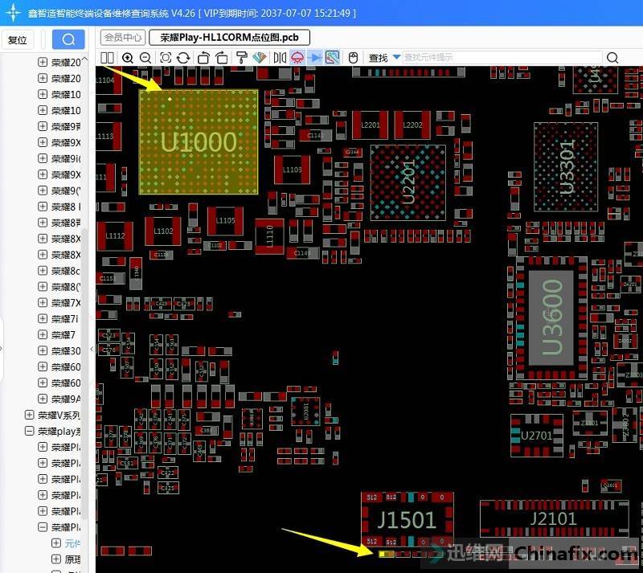Click the mirror flip board icon
This screenshot has height=573, width=643.
(280, 58)
